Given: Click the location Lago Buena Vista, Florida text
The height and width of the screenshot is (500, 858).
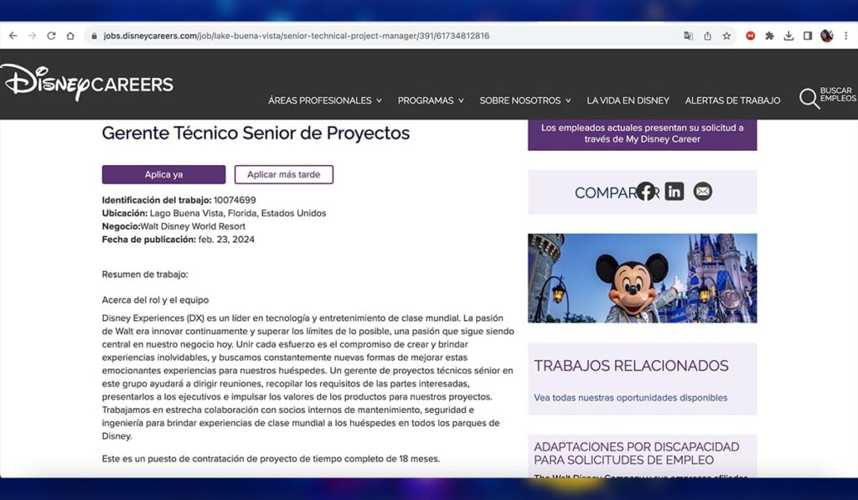Looking at the screenshot, I should [238, 214].
